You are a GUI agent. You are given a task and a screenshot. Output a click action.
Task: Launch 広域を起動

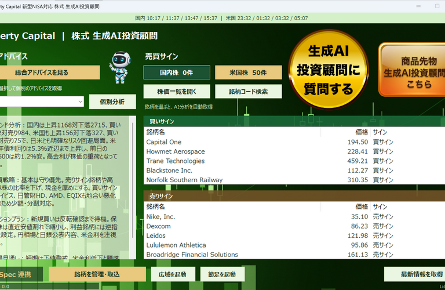[173, 274]
